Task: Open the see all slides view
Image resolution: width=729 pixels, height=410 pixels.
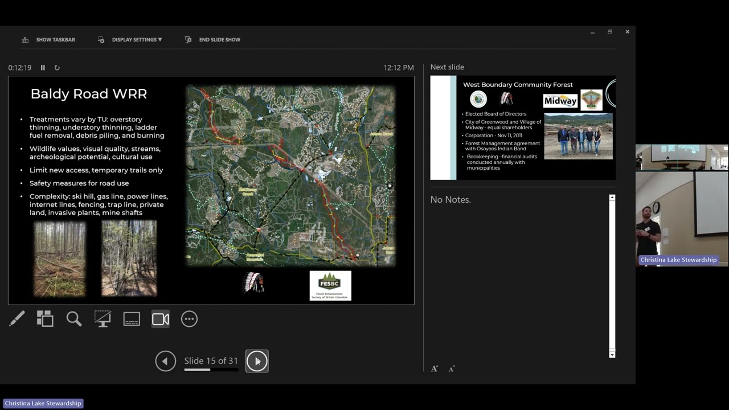Action: tap(45, 319)
